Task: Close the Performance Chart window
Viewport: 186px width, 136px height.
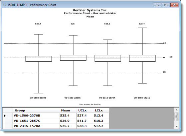Action: pos(174,5)
